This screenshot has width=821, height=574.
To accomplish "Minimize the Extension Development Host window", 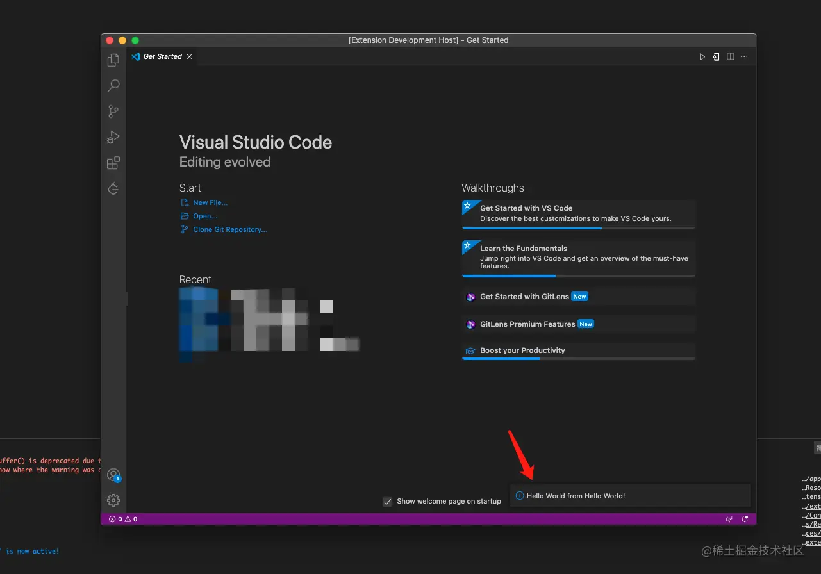I will coord(122,40).
